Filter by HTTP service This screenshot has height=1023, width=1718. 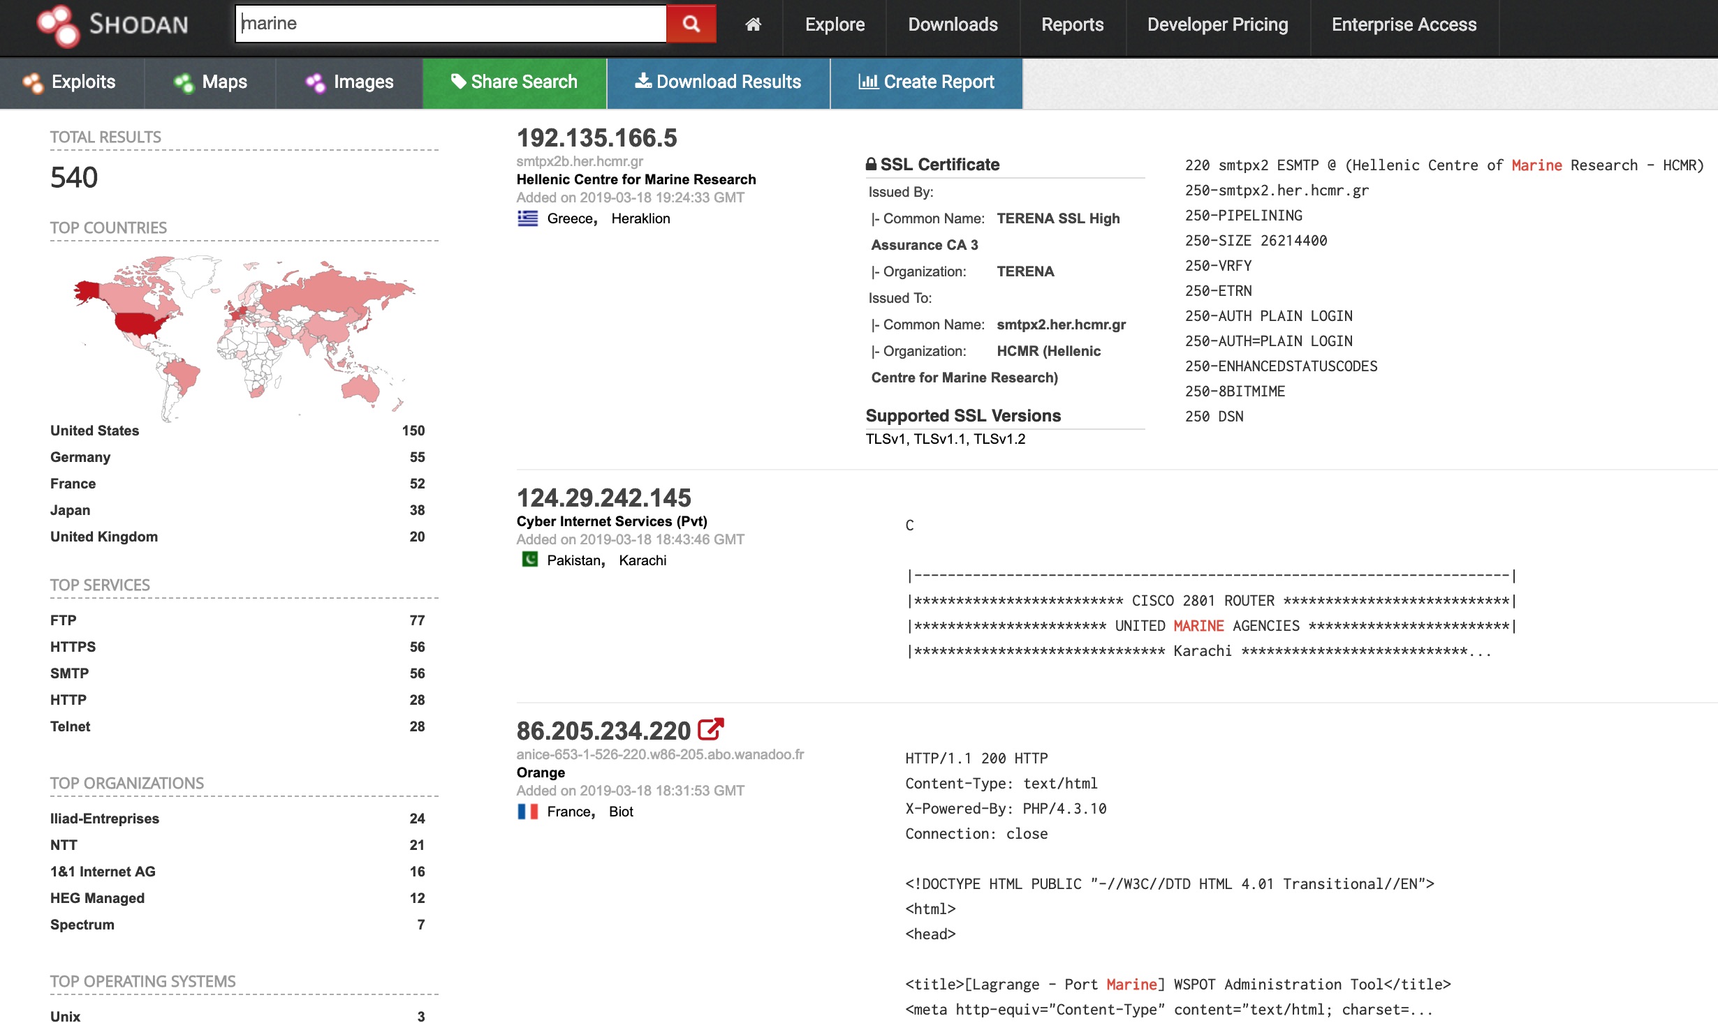coord(68,700)
